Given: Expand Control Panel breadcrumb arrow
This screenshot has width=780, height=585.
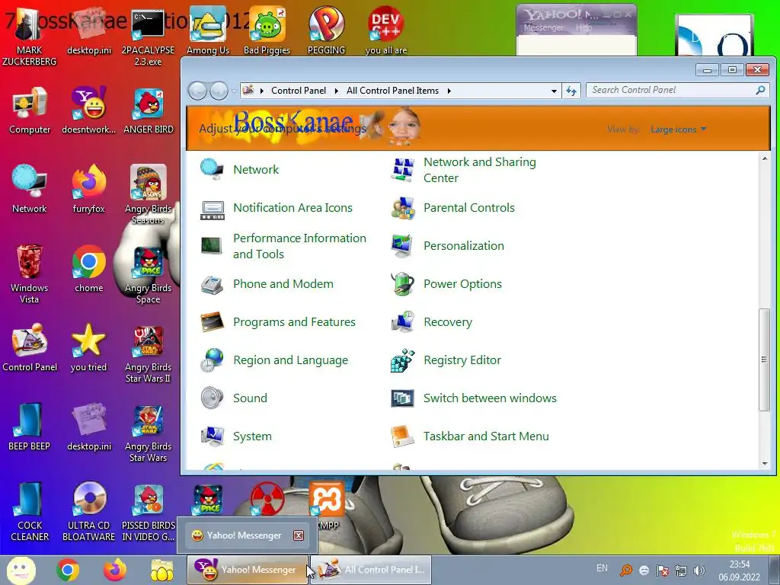Looking at the screenshot, I should pyautogui.click(x=336, y=91).
